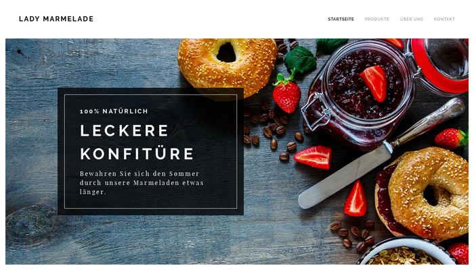The height and width of the screenshot is (270, 474).
Task: Click the red jar lid
Action: 439,65
